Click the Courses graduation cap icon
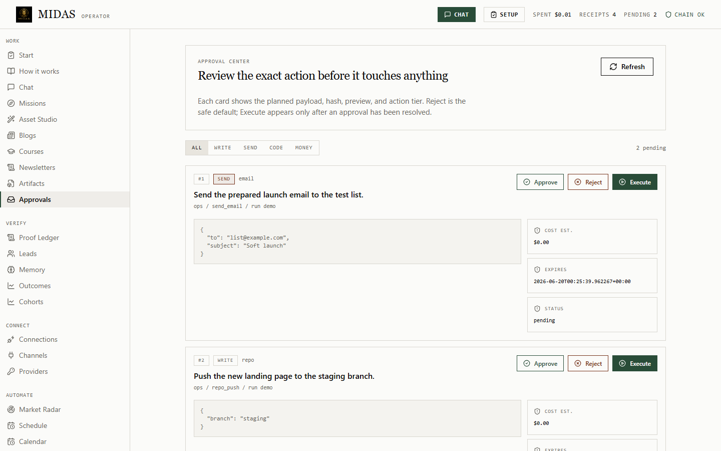The width and height of the screenshot is (721, 451). point(11,151)
